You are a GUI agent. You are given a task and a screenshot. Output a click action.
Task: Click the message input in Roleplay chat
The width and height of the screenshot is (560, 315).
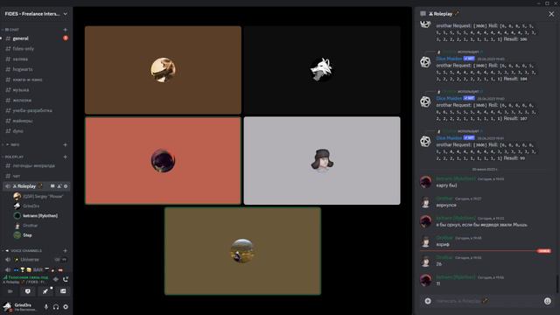point(486,301)
